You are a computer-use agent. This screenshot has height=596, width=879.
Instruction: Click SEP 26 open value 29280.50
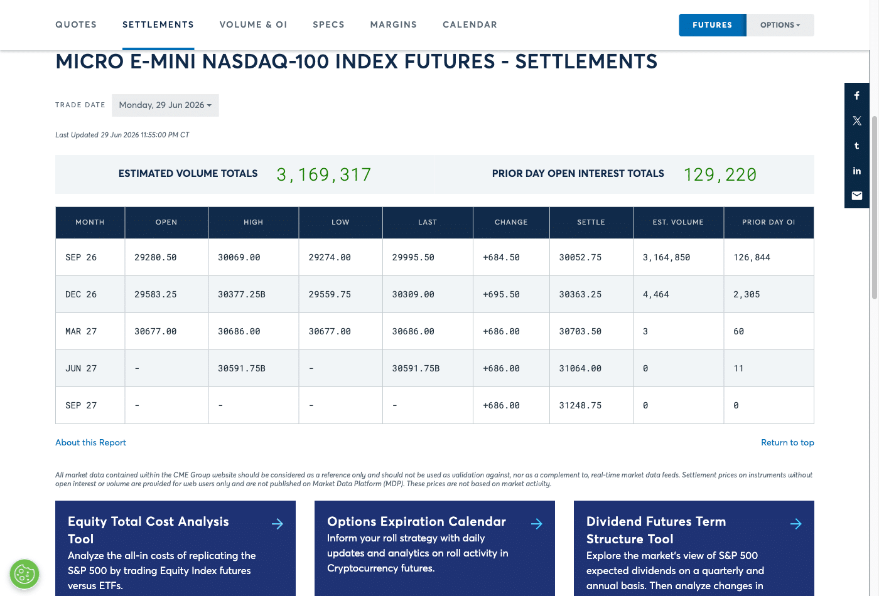[x=156, y=257]
